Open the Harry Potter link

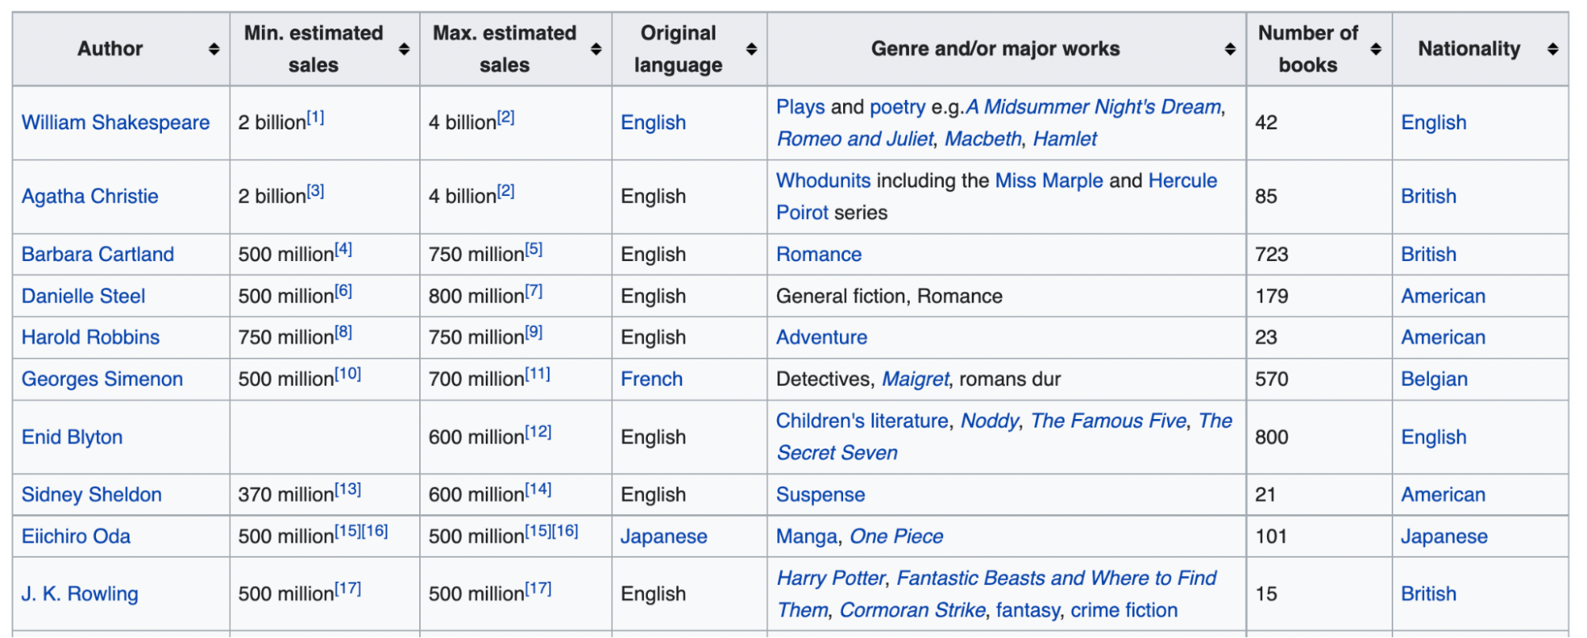[x=830, y=578]
